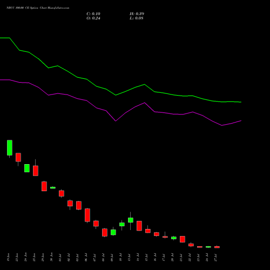Click the 02 Jul date axis label
This screenshot has height=270, width=270.
[69, 258]
